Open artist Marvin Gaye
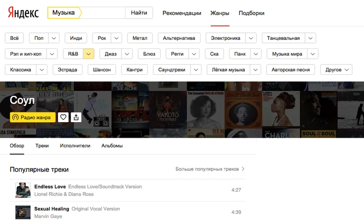Image resolution: width=364 pixels, height=224 pixels. 48,217
